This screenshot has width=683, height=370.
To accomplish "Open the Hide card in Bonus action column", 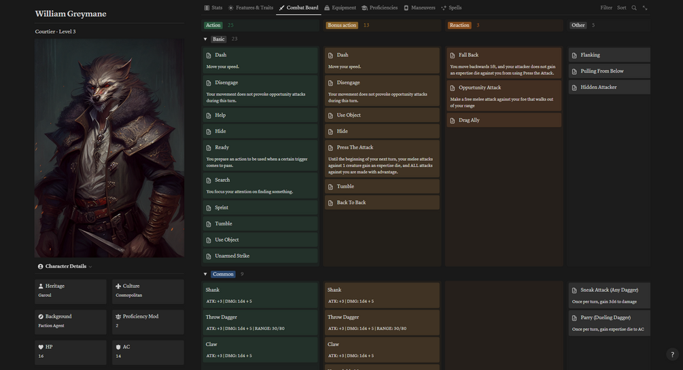I will coord(382,132).
